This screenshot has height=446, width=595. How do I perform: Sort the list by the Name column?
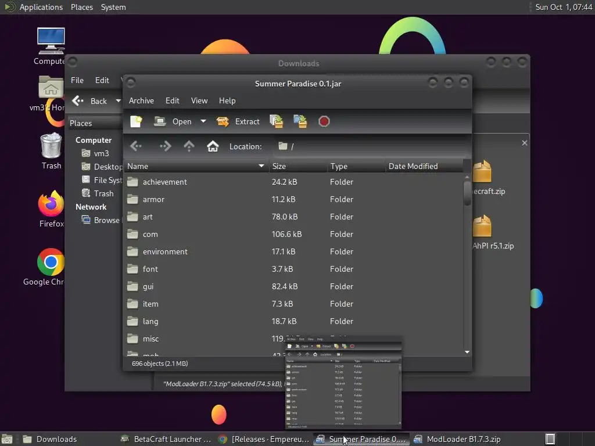[196, 166]
